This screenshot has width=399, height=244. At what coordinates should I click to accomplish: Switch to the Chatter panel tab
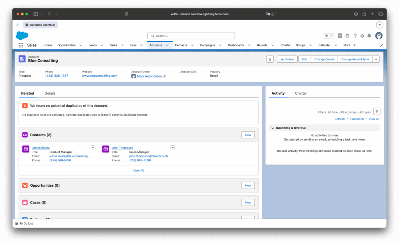(x=301, y=94)
